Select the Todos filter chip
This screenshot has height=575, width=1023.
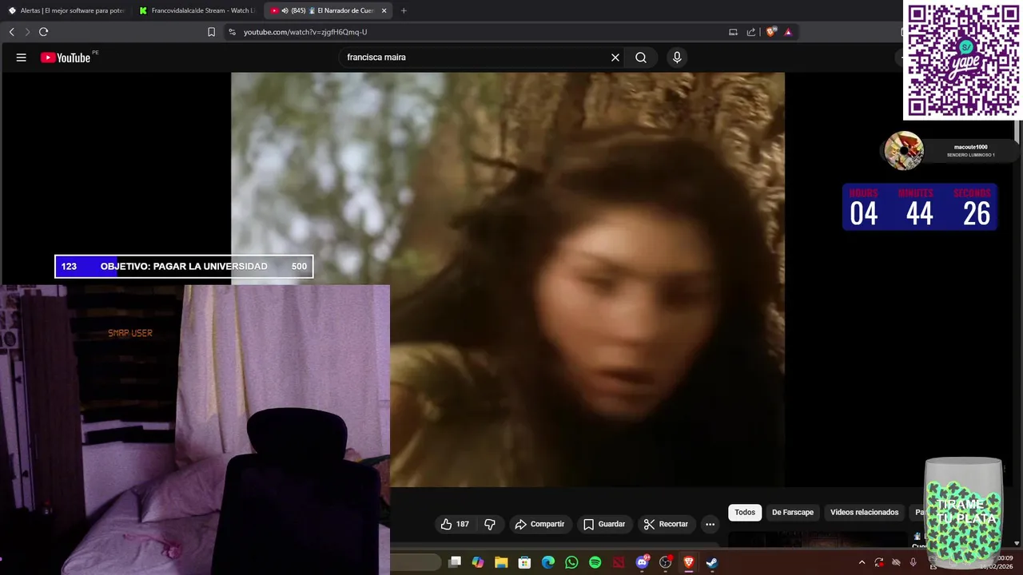coord(745,512)
